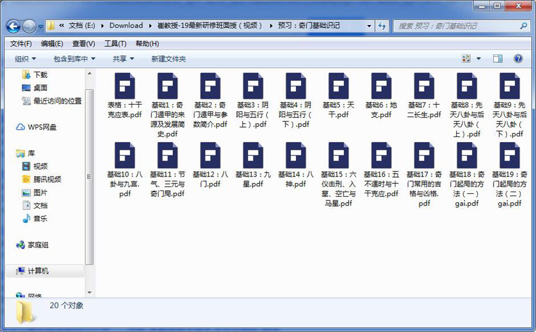The width and height of the screenshot is (536, 332).
Task: Open 文档 library in sidebar
Action: pyautogui.click(x=35, y=206)
